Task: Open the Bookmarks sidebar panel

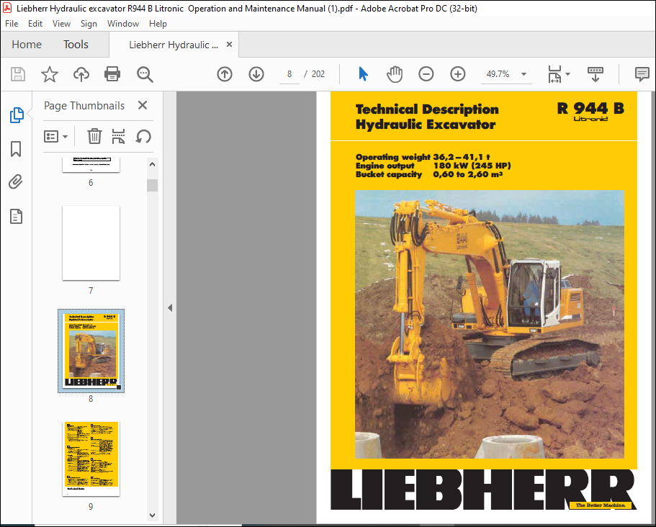Action: (16, 149)
